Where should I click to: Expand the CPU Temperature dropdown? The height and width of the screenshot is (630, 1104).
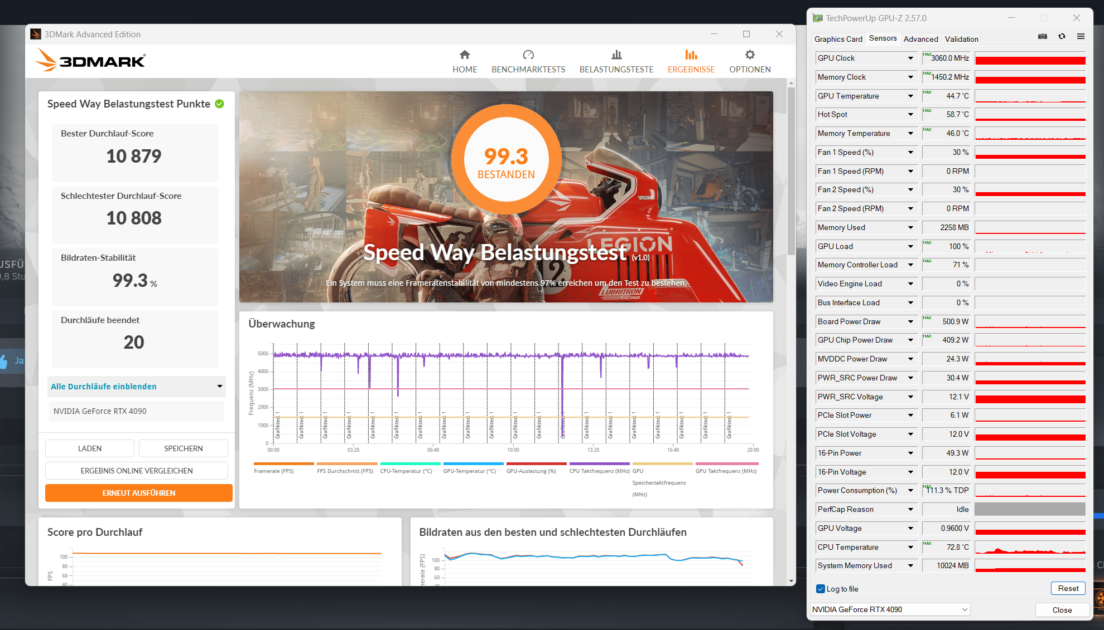pos(910,547)
